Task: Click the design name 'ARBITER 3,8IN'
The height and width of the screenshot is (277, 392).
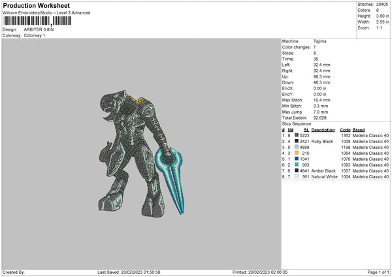Action: [x=39, y=29]
